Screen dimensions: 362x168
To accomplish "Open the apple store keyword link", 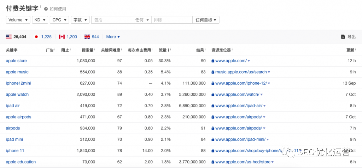I will point(16,61).
